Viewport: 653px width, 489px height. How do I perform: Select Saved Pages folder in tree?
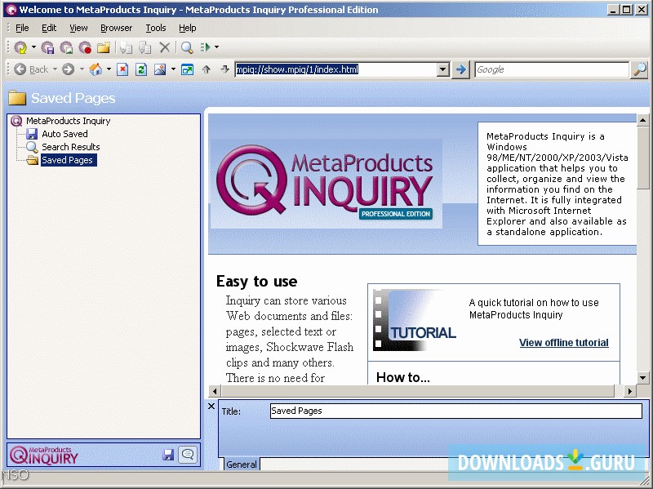click(x=67, y=160)
